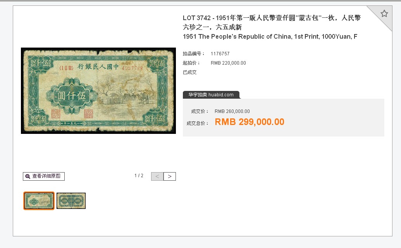Image resolution: width=401 pixels, height=248 pixels.
Task: Select the second banknote back thumbnail
Action: point(71,201)
